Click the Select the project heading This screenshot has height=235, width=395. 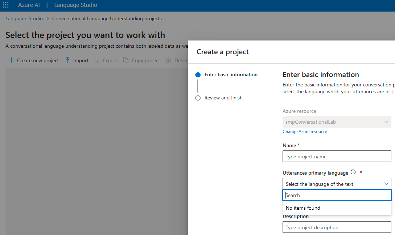[85, 35]
